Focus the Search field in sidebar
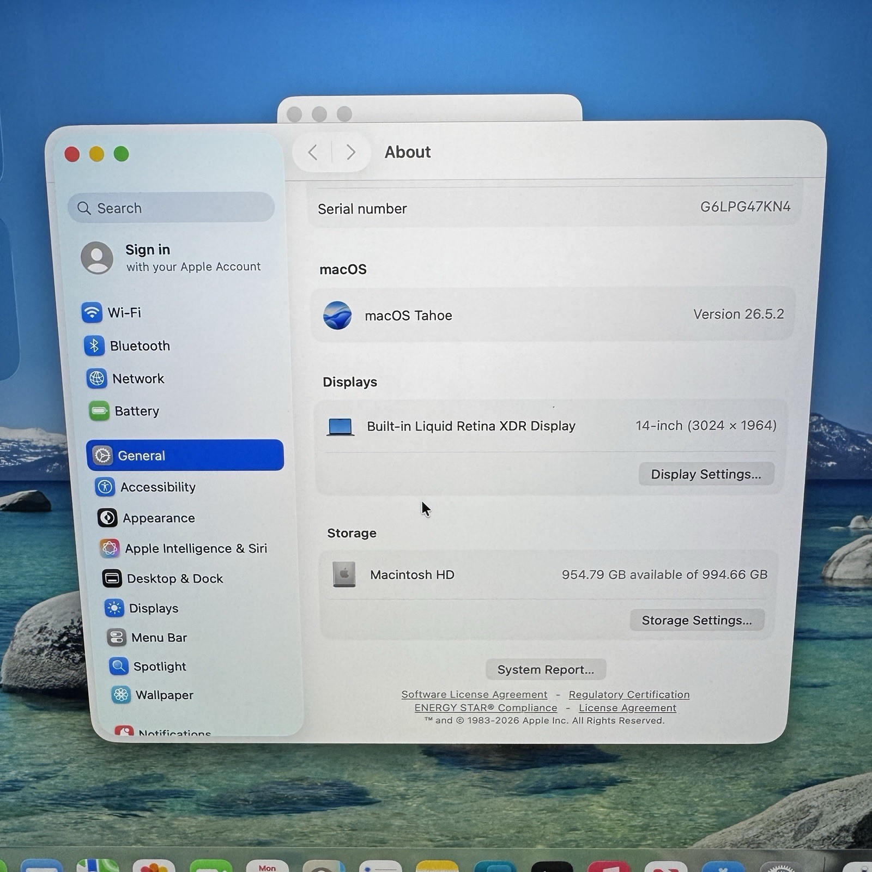Viewport: 872px width, 872px height. (x=171, y=207)
